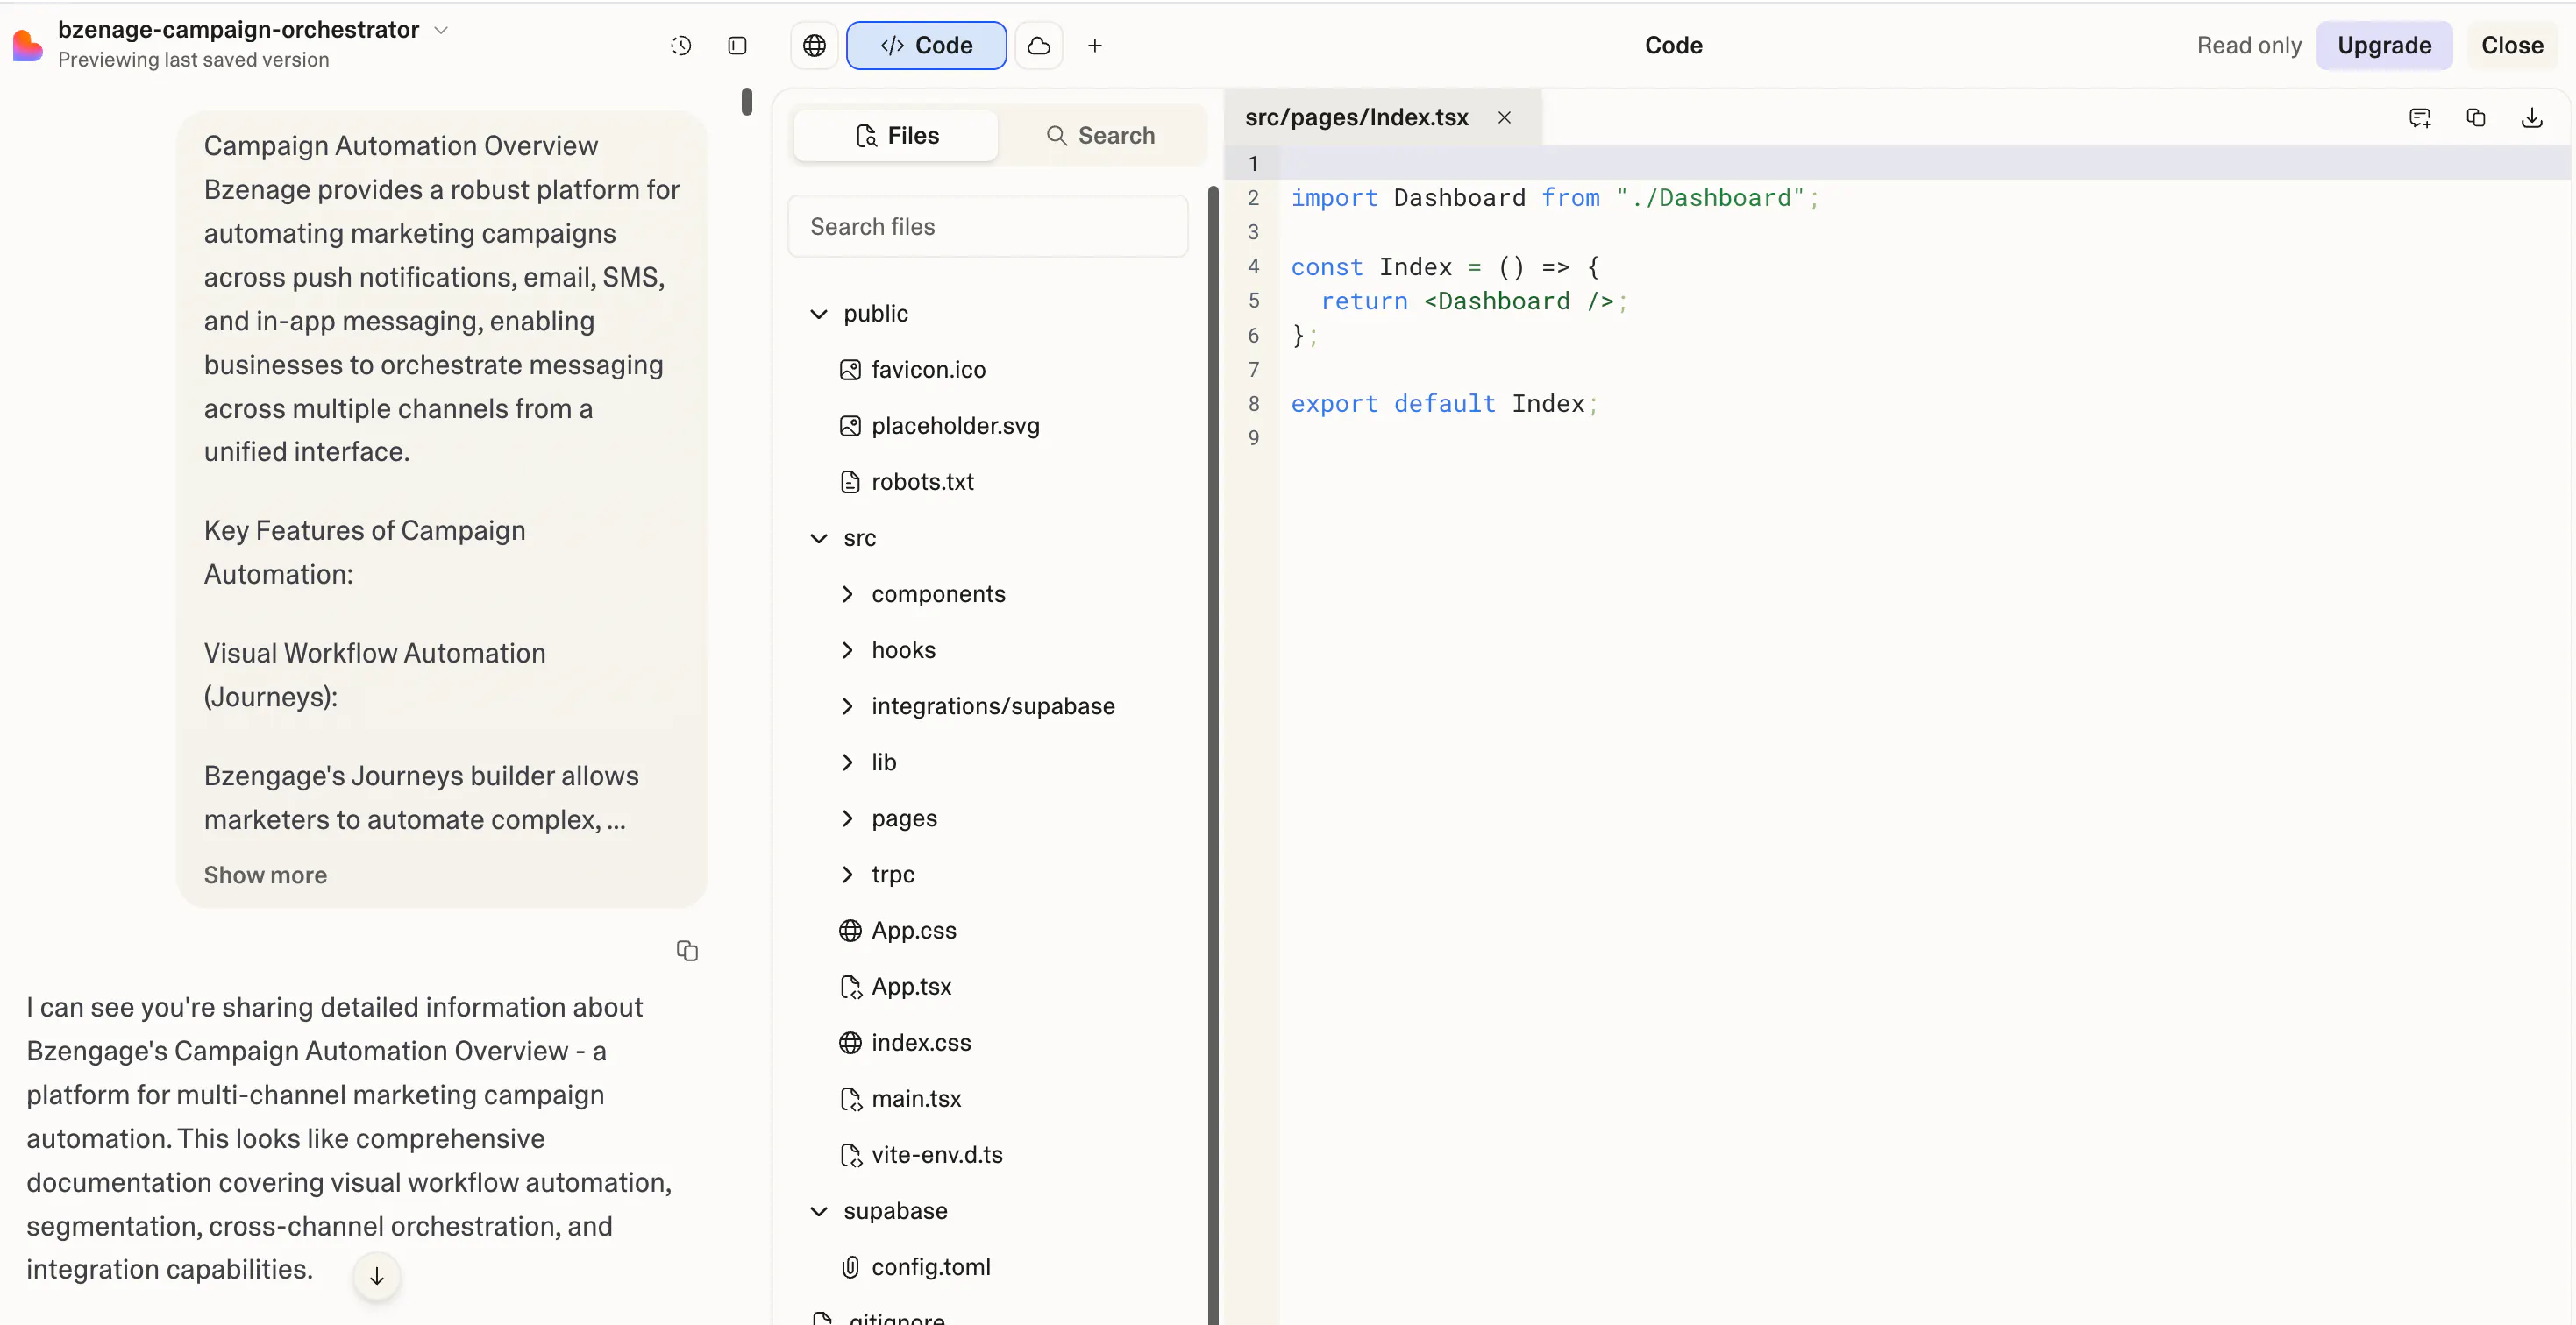This screenshot has width=2576, height=1325.
Task: Open the version history clock icon
Action: [x=681, y=46]
